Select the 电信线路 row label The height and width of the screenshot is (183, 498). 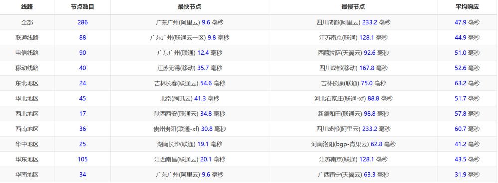coord(27,53)
